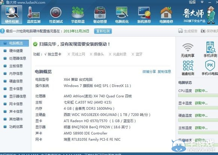Click the 鲁大师 logo mascot
The width and height of the screenshot is (218, 155).
[211, 15]
